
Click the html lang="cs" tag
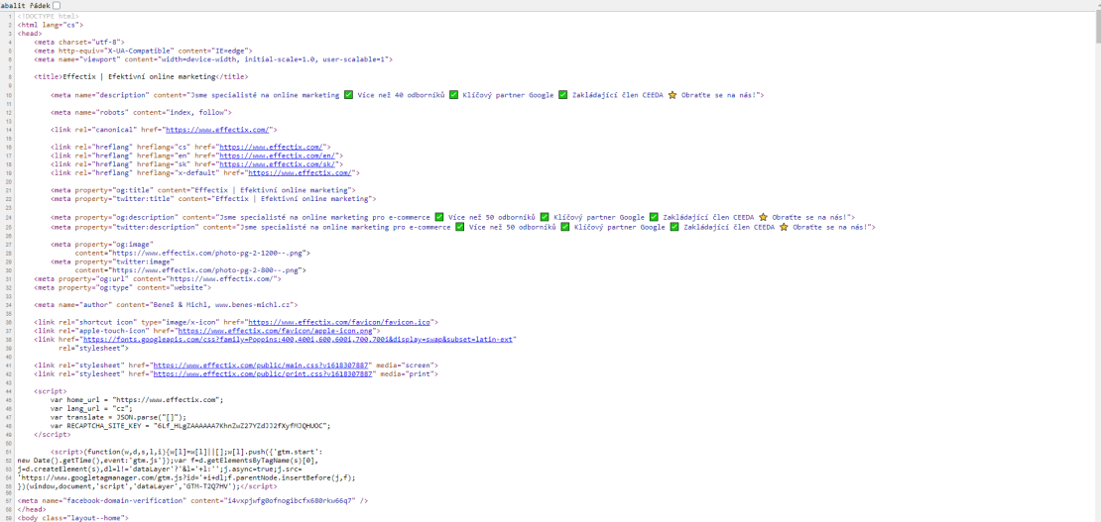(51, 25)
